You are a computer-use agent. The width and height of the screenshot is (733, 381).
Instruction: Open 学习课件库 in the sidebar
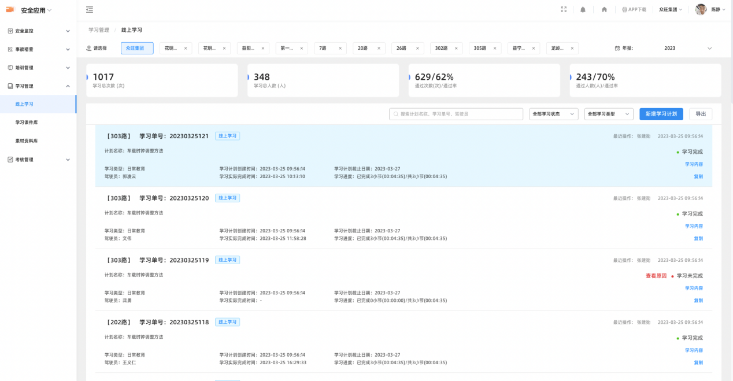(27, 123)
